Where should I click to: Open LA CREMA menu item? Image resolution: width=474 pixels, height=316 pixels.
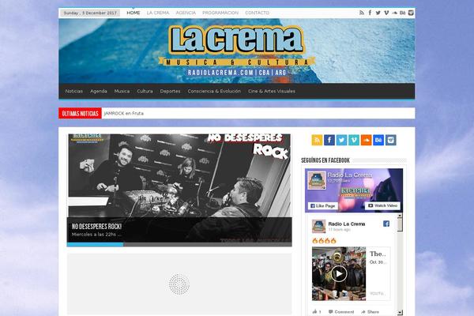click(x=158, y=13)
